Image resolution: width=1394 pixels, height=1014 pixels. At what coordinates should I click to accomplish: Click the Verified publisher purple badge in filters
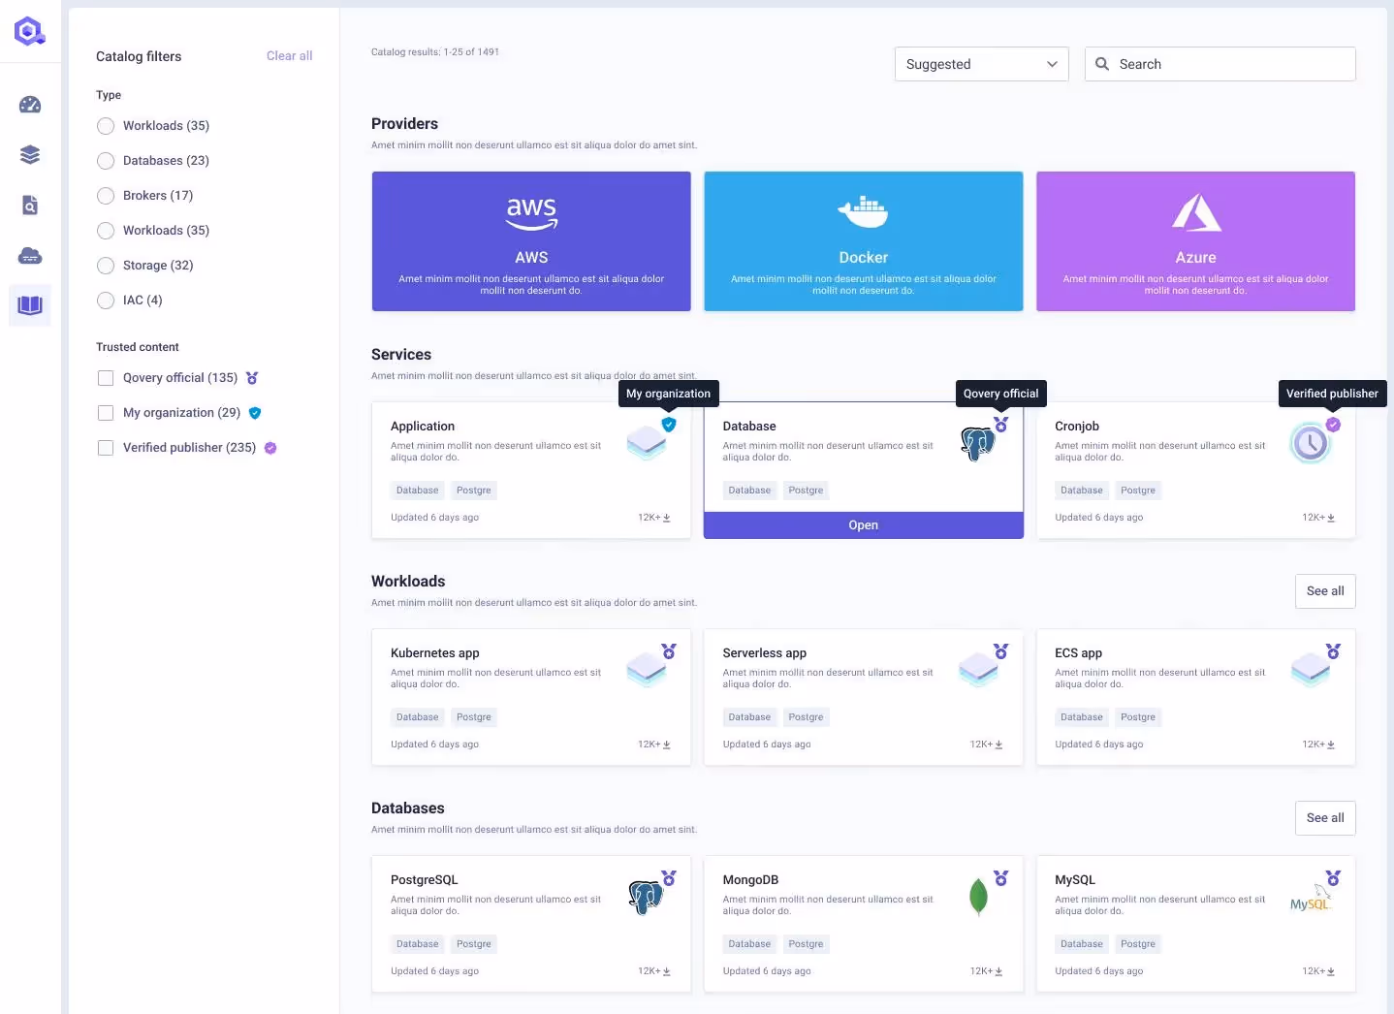(x=270, y=448)
